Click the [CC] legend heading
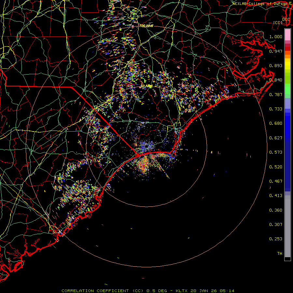 (278, 22)
